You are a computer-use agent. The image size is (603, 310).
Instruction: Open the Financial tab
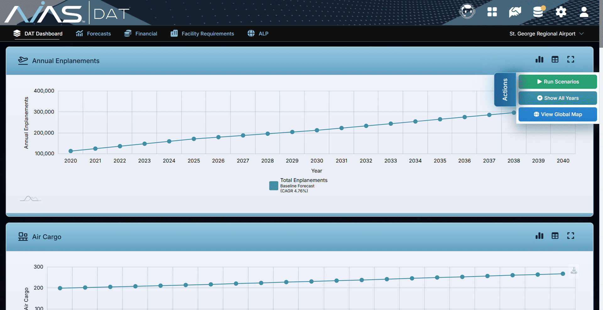[140, 34]
